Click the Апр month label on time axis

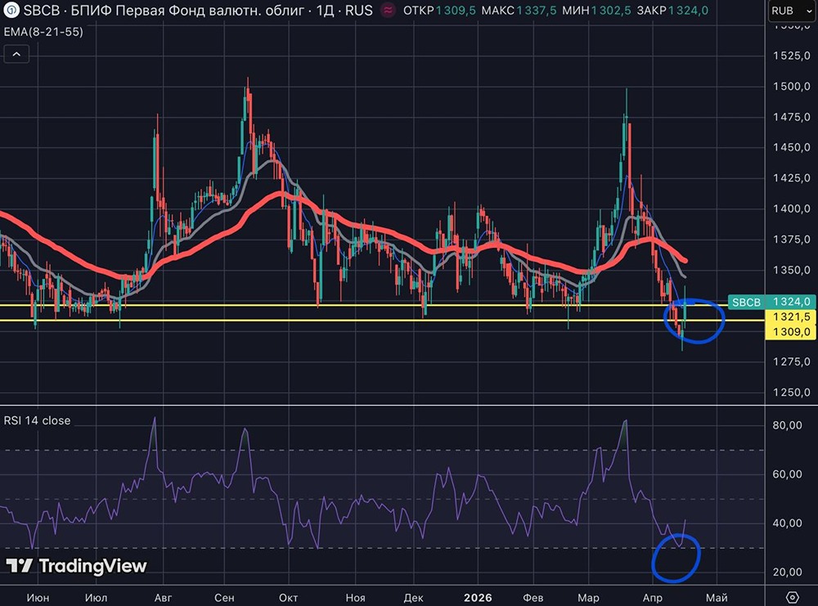pyautogui.click(x=653, y=598)
